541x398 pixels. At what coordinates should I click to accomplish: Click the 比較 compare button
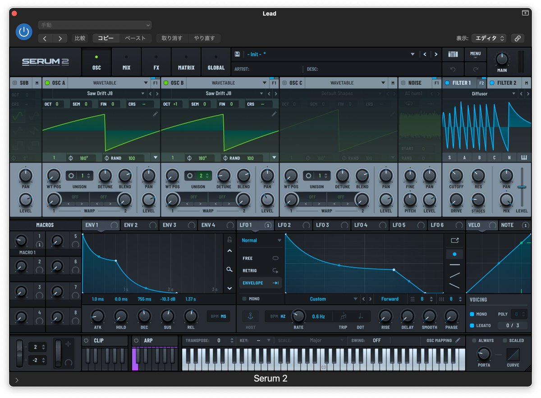pos(80,38)
